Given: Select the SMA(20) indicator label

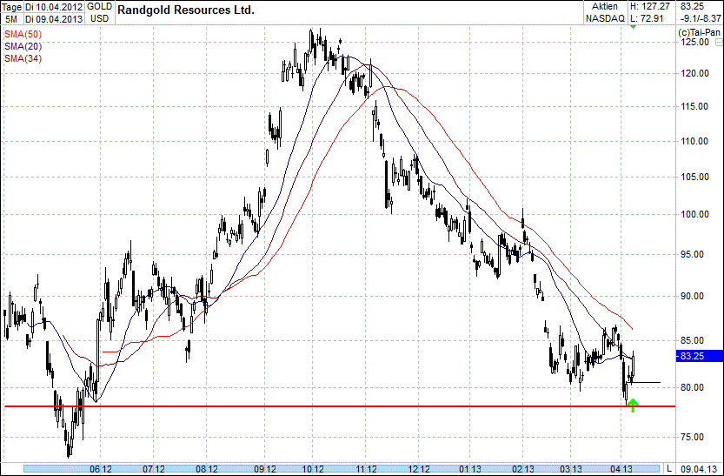Looking at the screenshot, I should [x=23, y=46].
